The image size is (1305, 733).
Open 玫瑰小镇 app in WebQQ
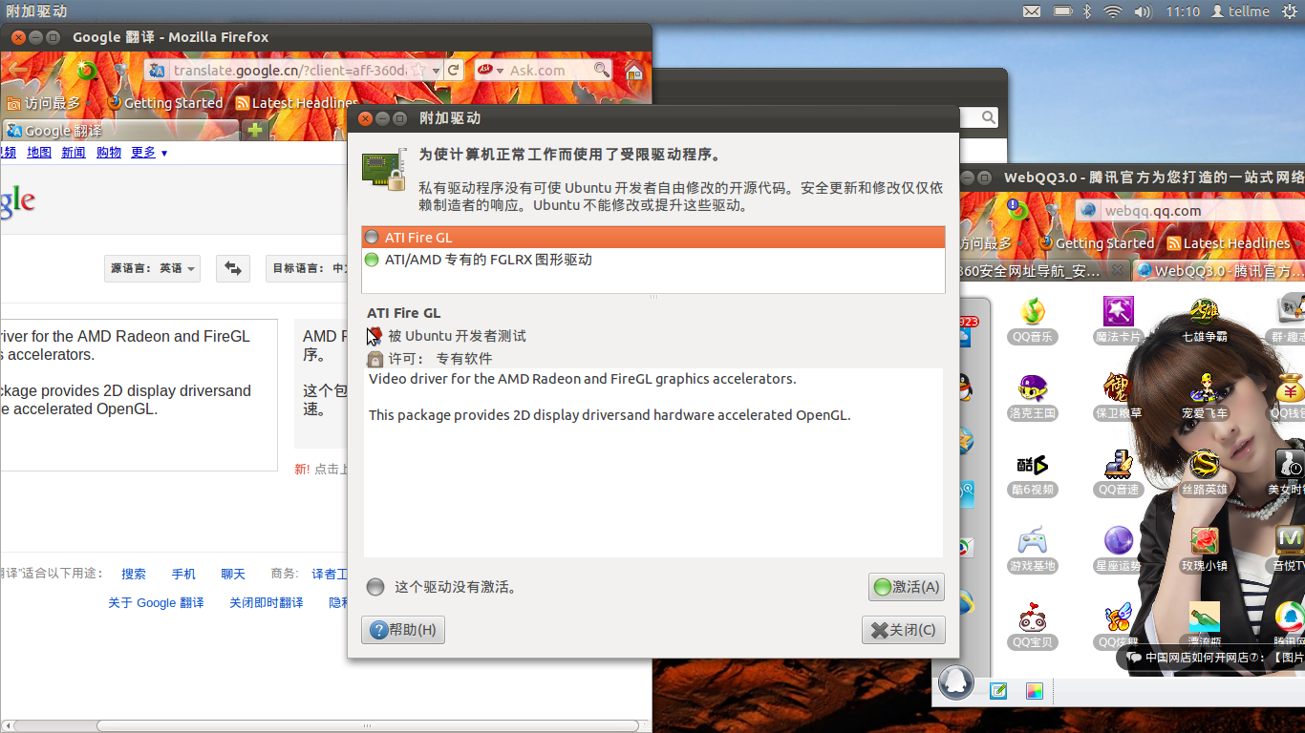click(x=1205, y=550)
